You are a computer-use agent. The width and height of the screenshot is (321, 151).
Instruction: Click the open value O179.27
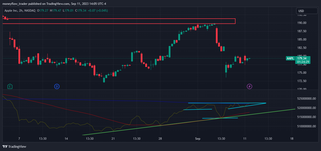click(x=43, y=11)
